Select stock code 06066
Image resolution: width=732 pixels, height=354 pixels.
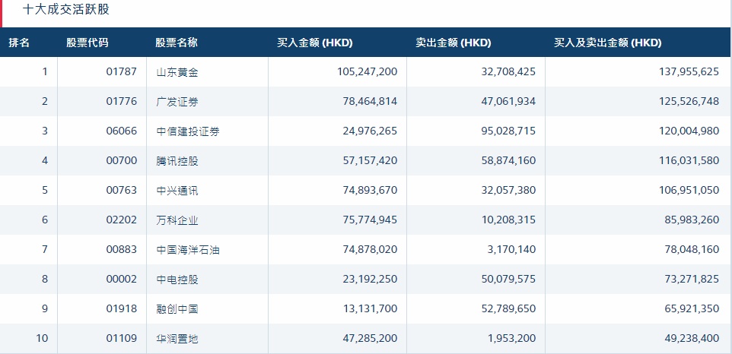click(x=122, y=131)
